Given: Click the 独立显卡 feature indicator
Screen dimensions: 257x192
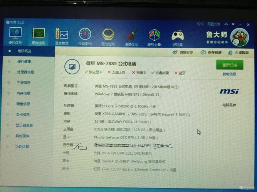Looking at the screenshot, I should click(93, 72).
